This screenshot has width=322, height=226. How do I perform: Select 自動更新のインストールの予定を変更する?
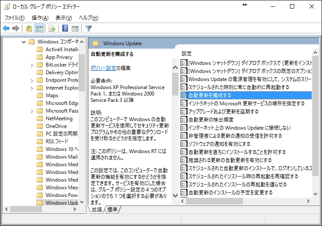pos(231,192)
